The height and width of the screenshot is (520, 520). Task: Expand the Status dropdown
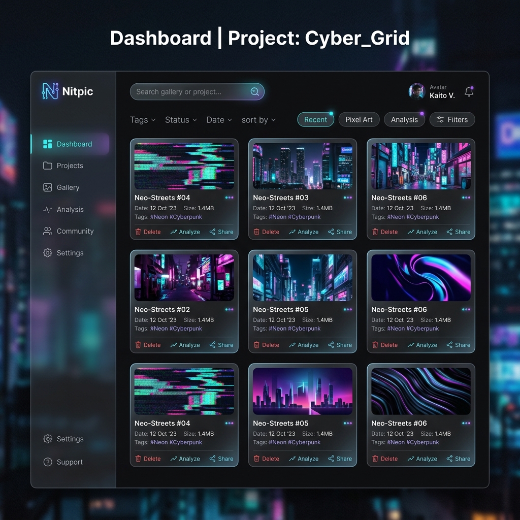[181, 120]
